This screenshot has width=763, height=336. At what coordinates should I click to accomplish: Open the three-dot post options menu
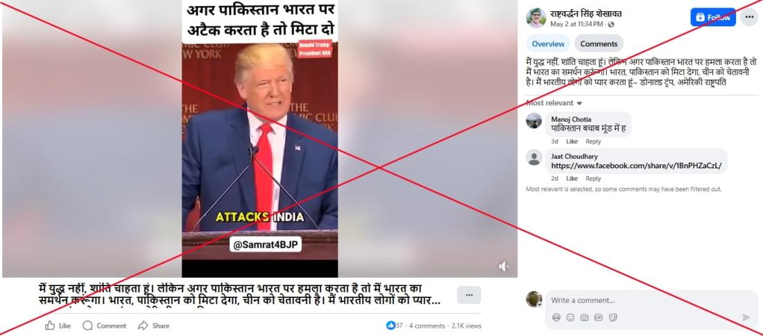[749, 17]
